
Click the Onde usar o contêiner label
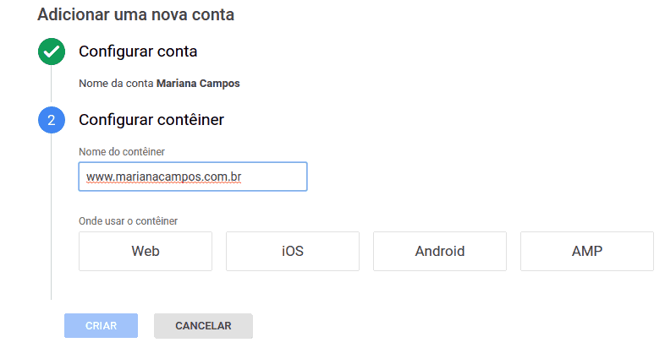(x=133, y=221)
